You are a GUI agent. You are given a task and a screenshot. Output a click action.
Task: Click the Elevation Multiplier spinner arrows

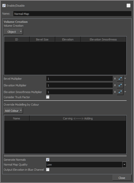click(115, 85)
